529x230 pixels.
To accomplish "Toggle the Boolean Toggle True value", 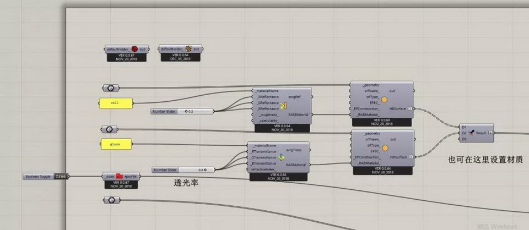I will pos(61,177).
